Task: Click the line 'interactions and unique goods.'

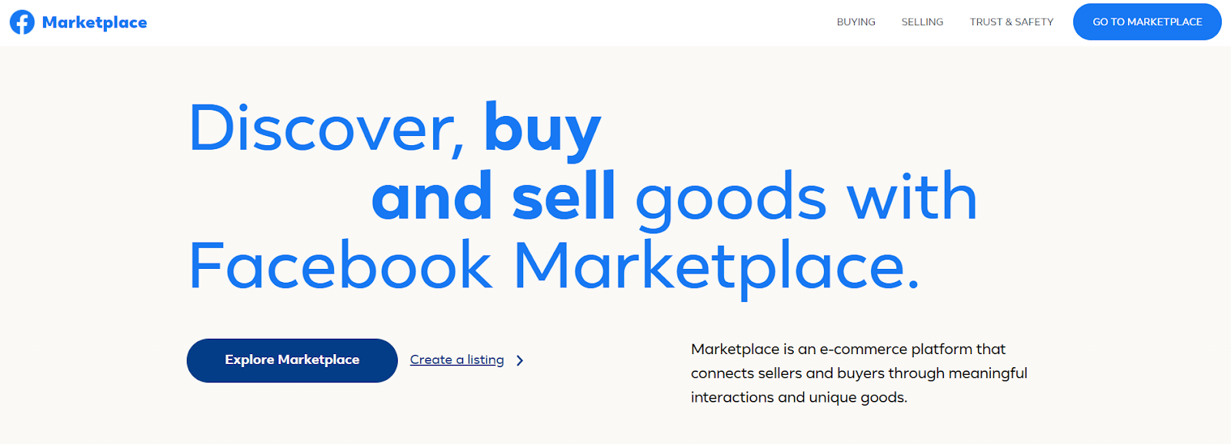Action: (799, 397)
